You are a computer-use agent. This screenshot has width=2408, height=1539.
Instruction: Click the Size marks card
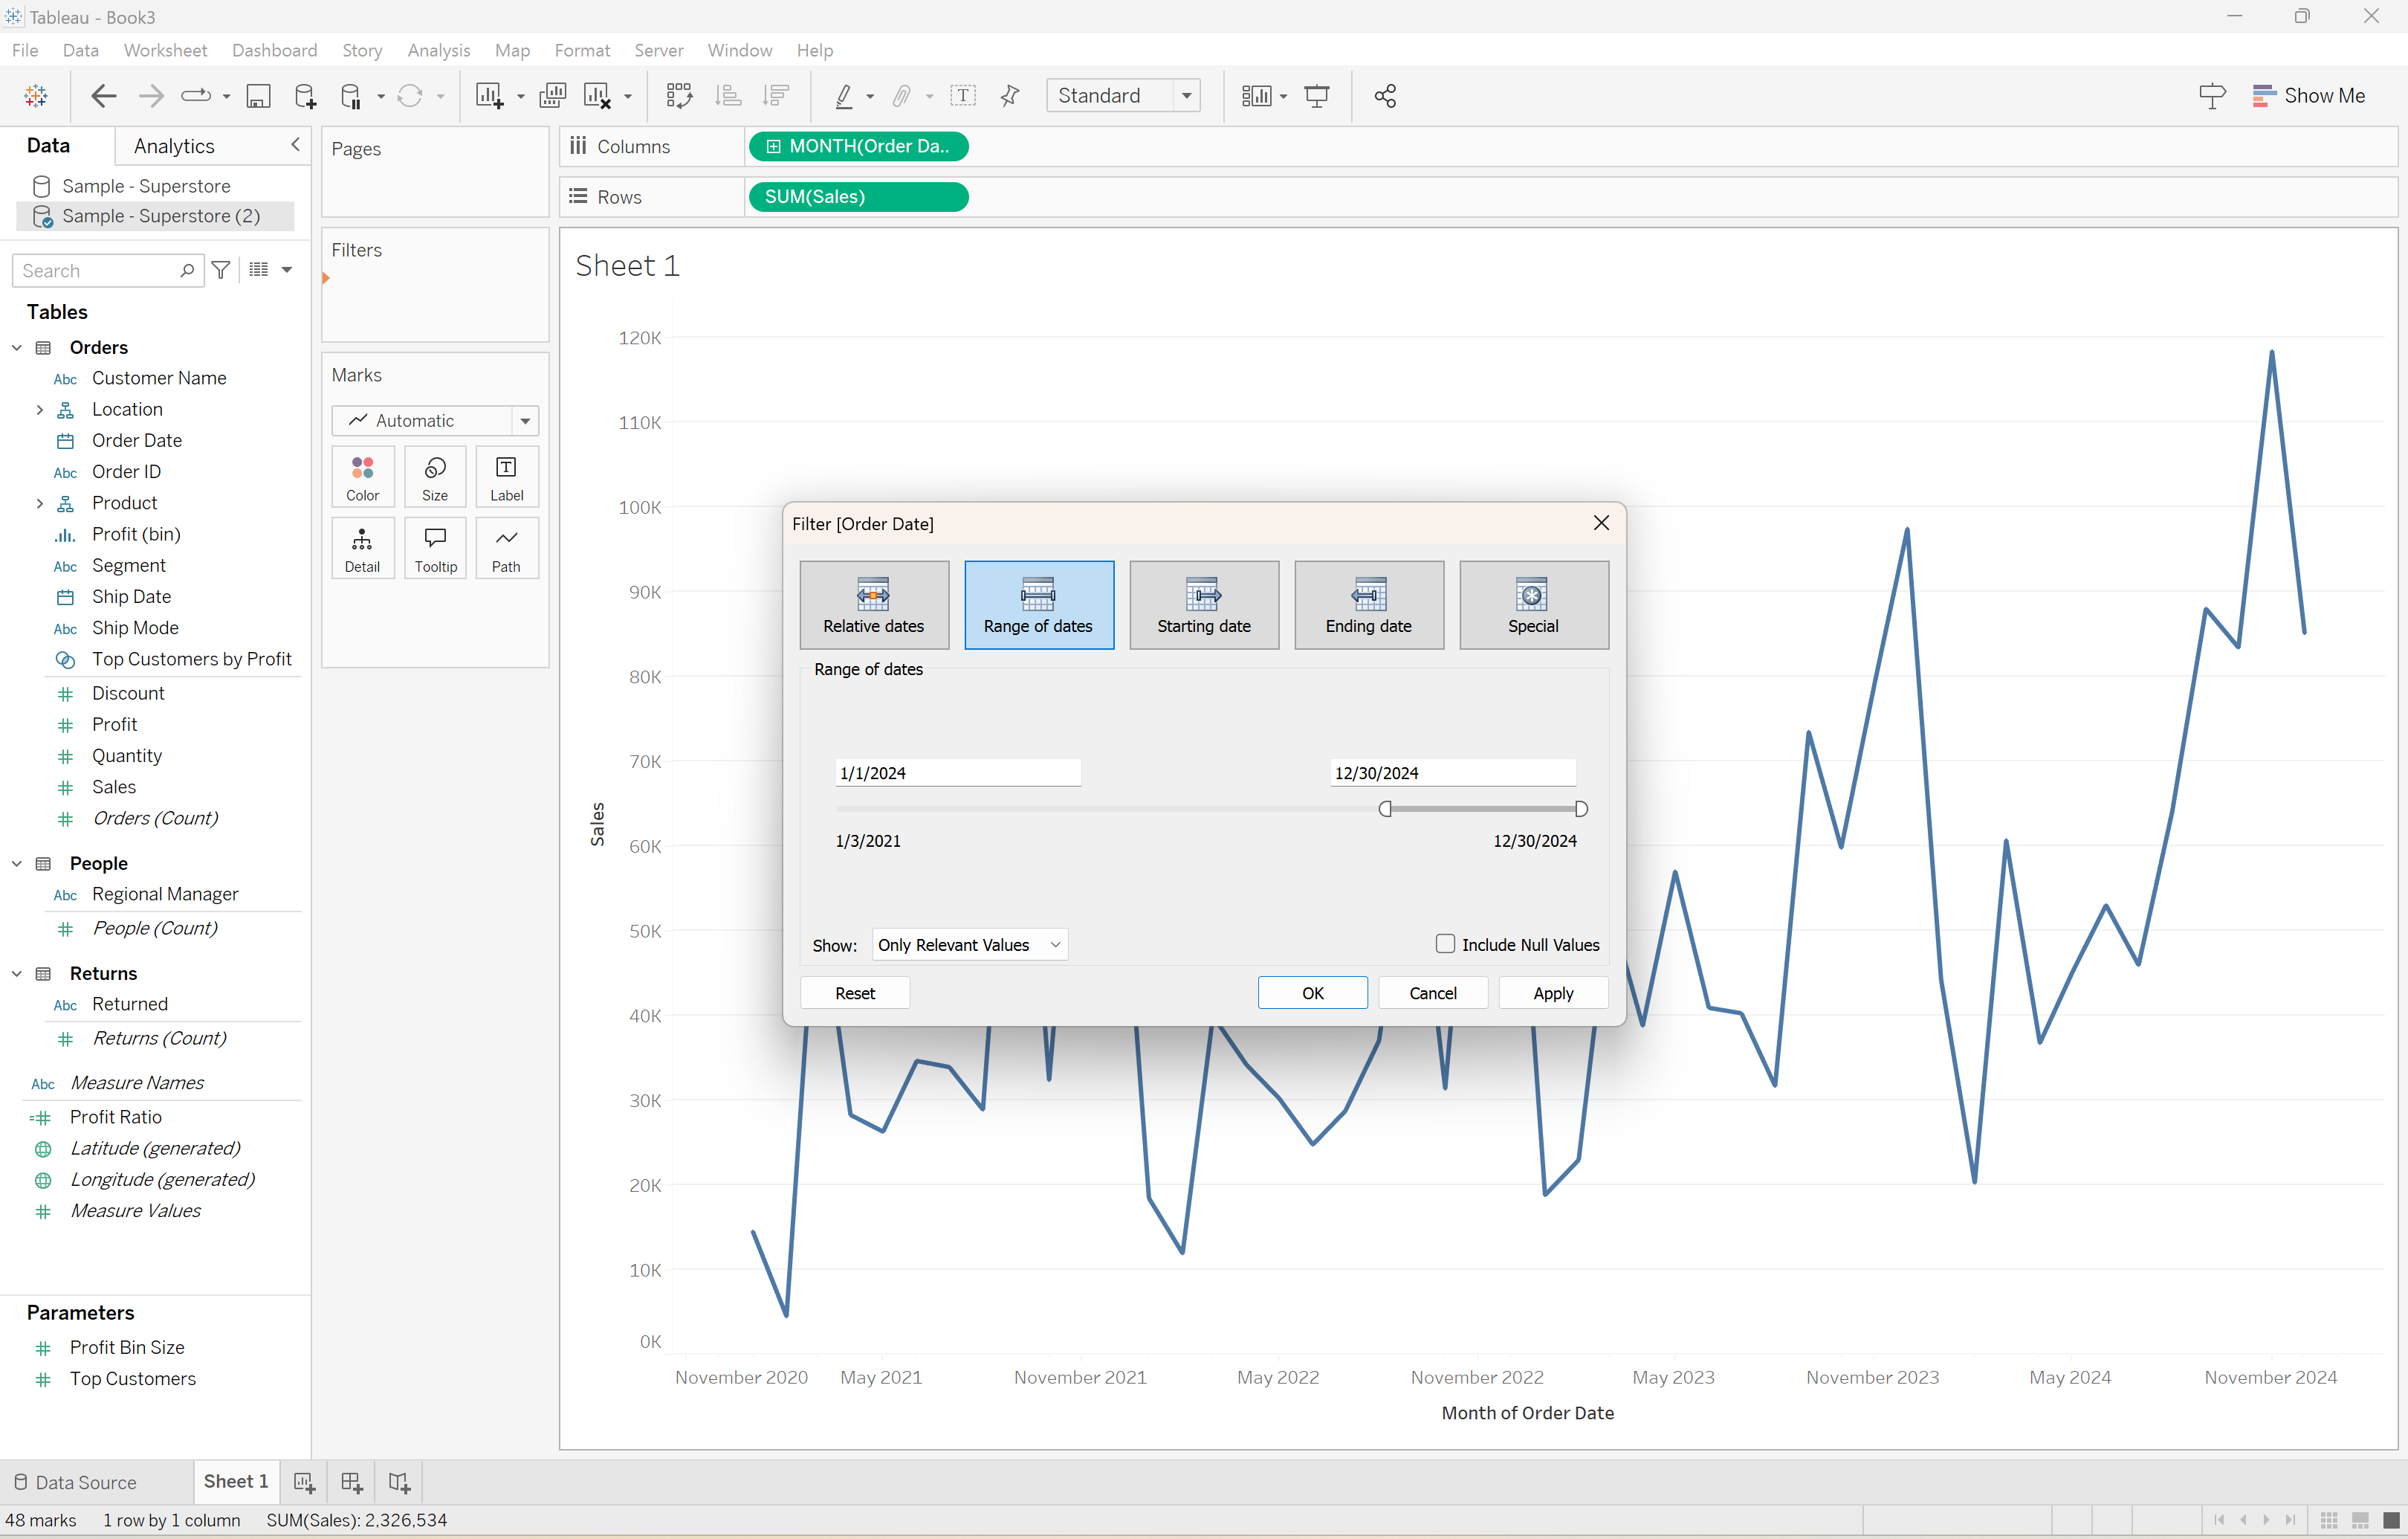pyautogui.click(x=435, y=477)
